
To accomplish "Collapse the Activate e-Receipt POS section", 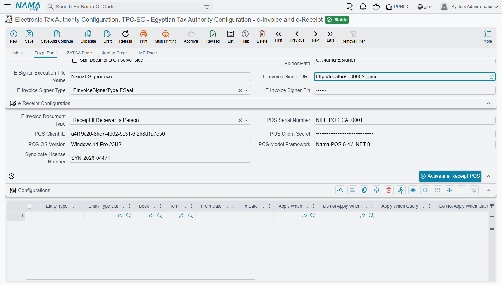I will pos(489,176).
